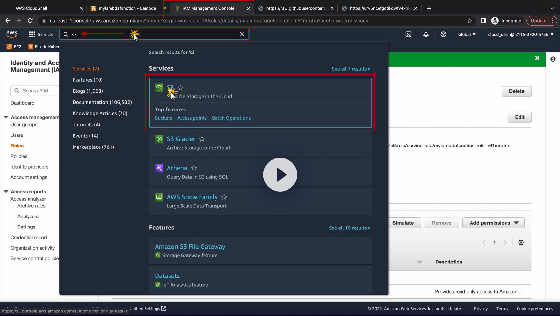Collapse the Access management section

tap(6, 117)
